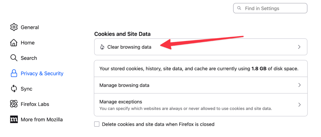321x137 pixels.
Task: Focus the Find in Settings search field
Action: (x=273, y=8)
